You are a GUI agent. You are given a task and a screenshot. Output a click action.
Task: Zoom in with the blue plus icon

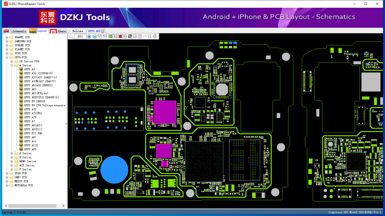[89, 37]
